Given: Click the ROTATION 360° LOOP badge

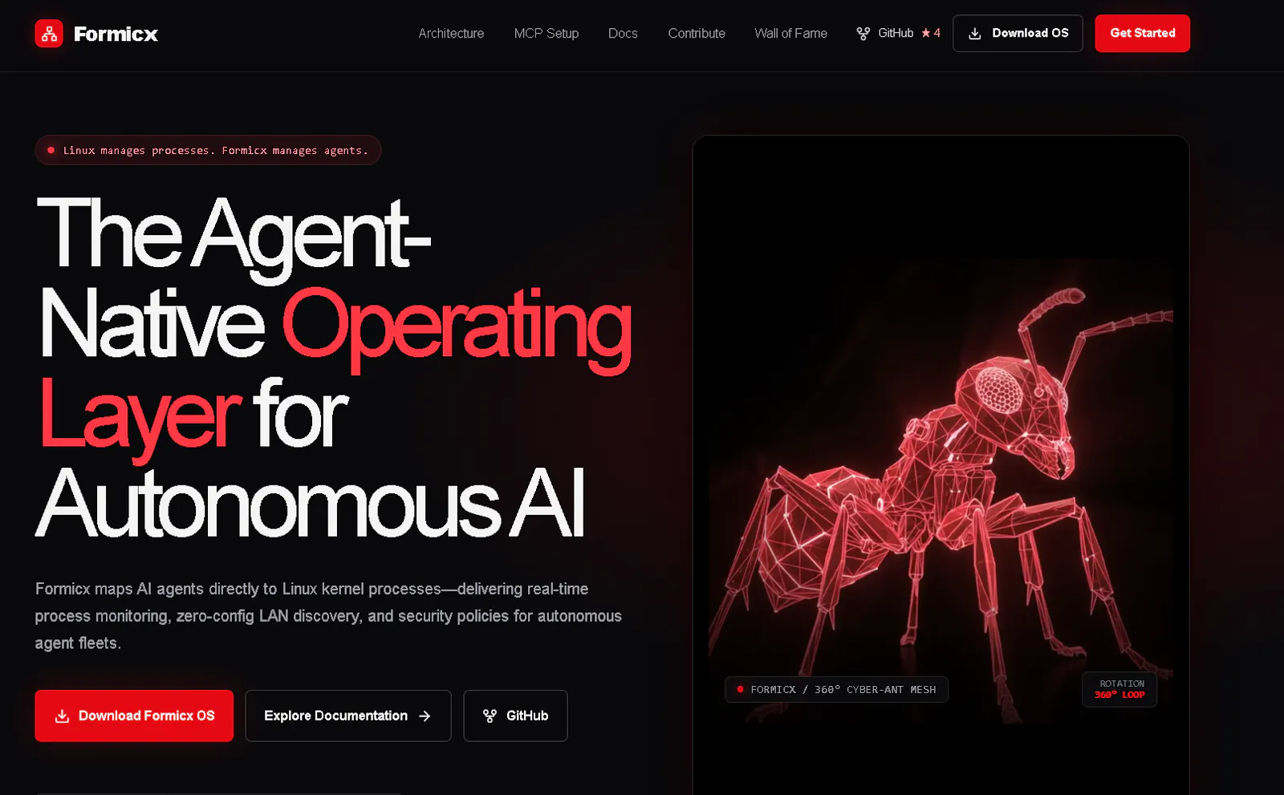Looking at the screenshot, I should tap(1119, 689).
